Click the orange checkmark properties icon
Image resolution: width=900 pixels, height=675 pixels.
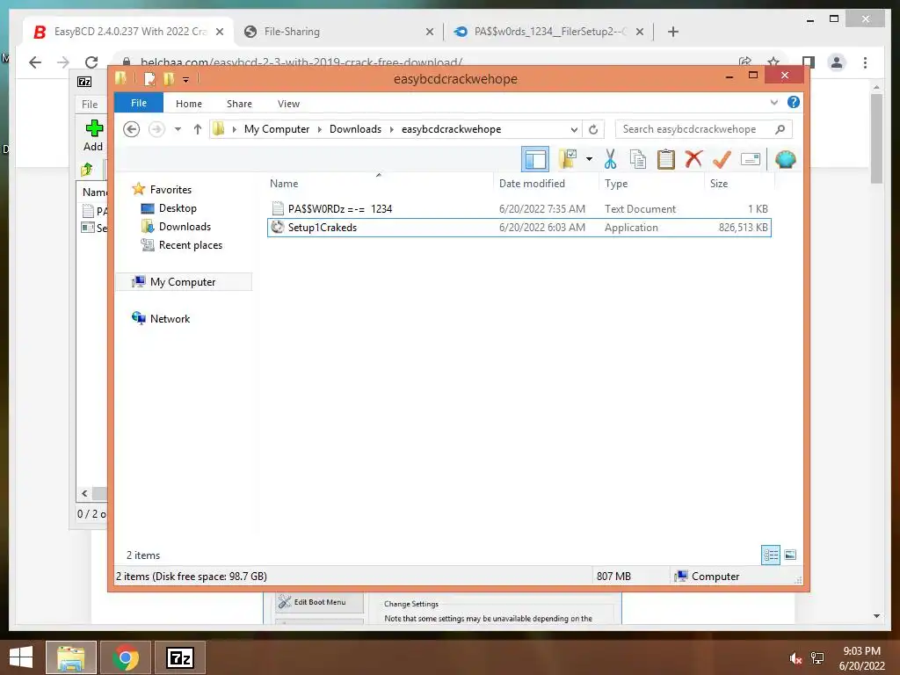722,159
